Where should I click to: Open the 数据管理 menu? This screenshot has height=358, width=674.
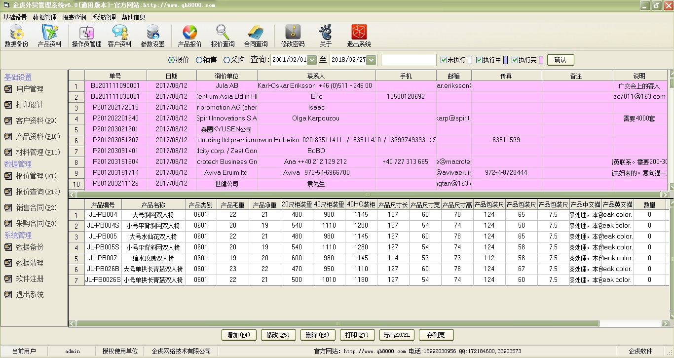coord(45,17)
